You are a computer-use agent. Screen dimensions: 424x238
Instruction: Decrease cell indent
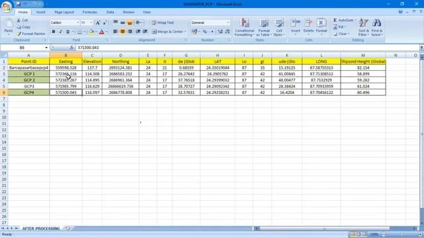point(138,32)
